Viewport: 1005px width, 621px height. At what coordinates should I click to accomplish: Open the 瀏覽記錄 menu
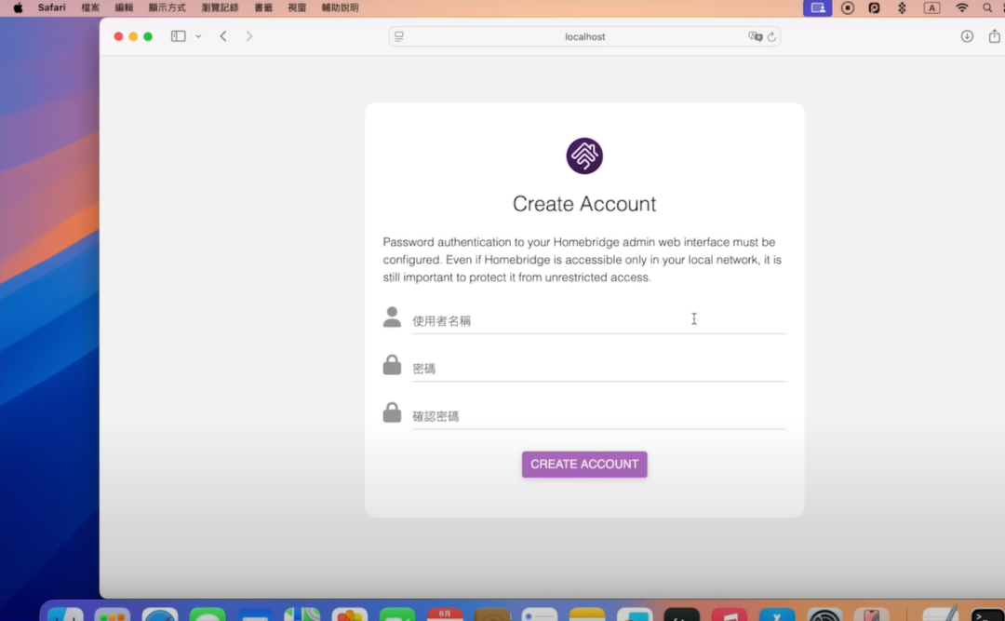[220, 7]
